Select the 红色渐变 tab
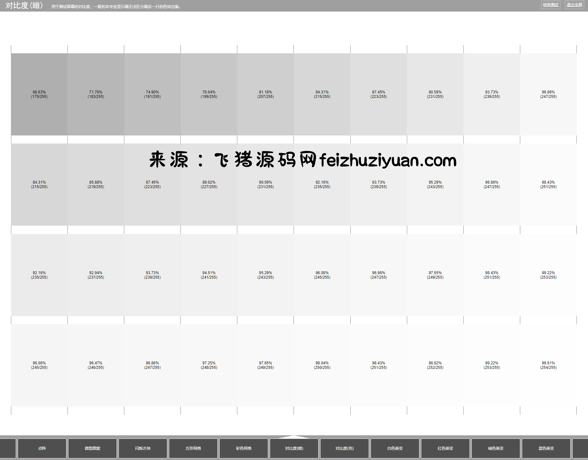The height and width of the screenshot is (460, 588). click(x=445, y=448)
